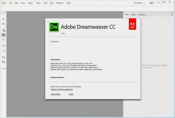Click the book-shaped icon in left toolbar
175x118 pixels.
click(x=3, y=62)
